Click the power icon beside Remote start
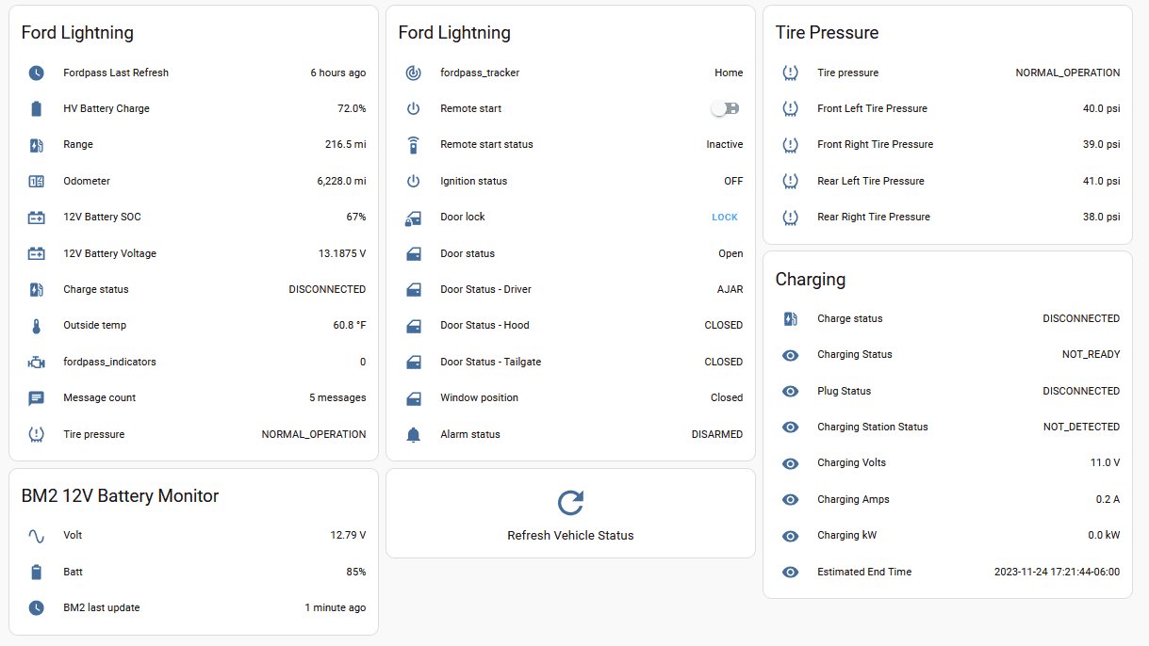The height and width of the screenshot is (646, 1149). tap(413, 108)
